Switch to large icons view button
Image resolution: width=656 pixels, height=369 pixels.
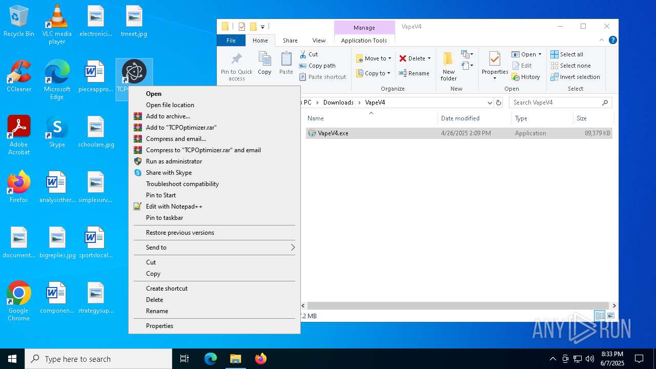[611, 316]
